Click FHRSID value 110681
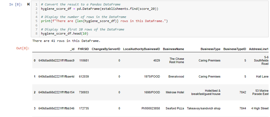Image resolution: width=270 pixels, height=117 pixels. 84,60
